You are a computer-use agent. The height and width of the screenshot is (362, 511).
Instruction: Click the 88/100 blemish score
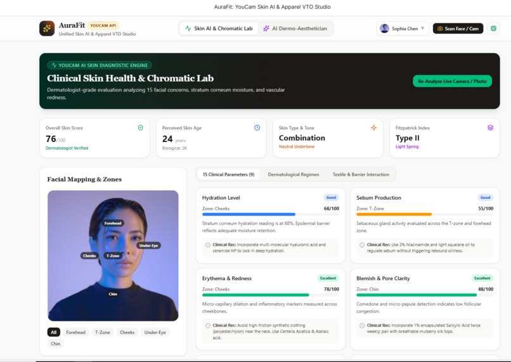(x=486, y=289)
